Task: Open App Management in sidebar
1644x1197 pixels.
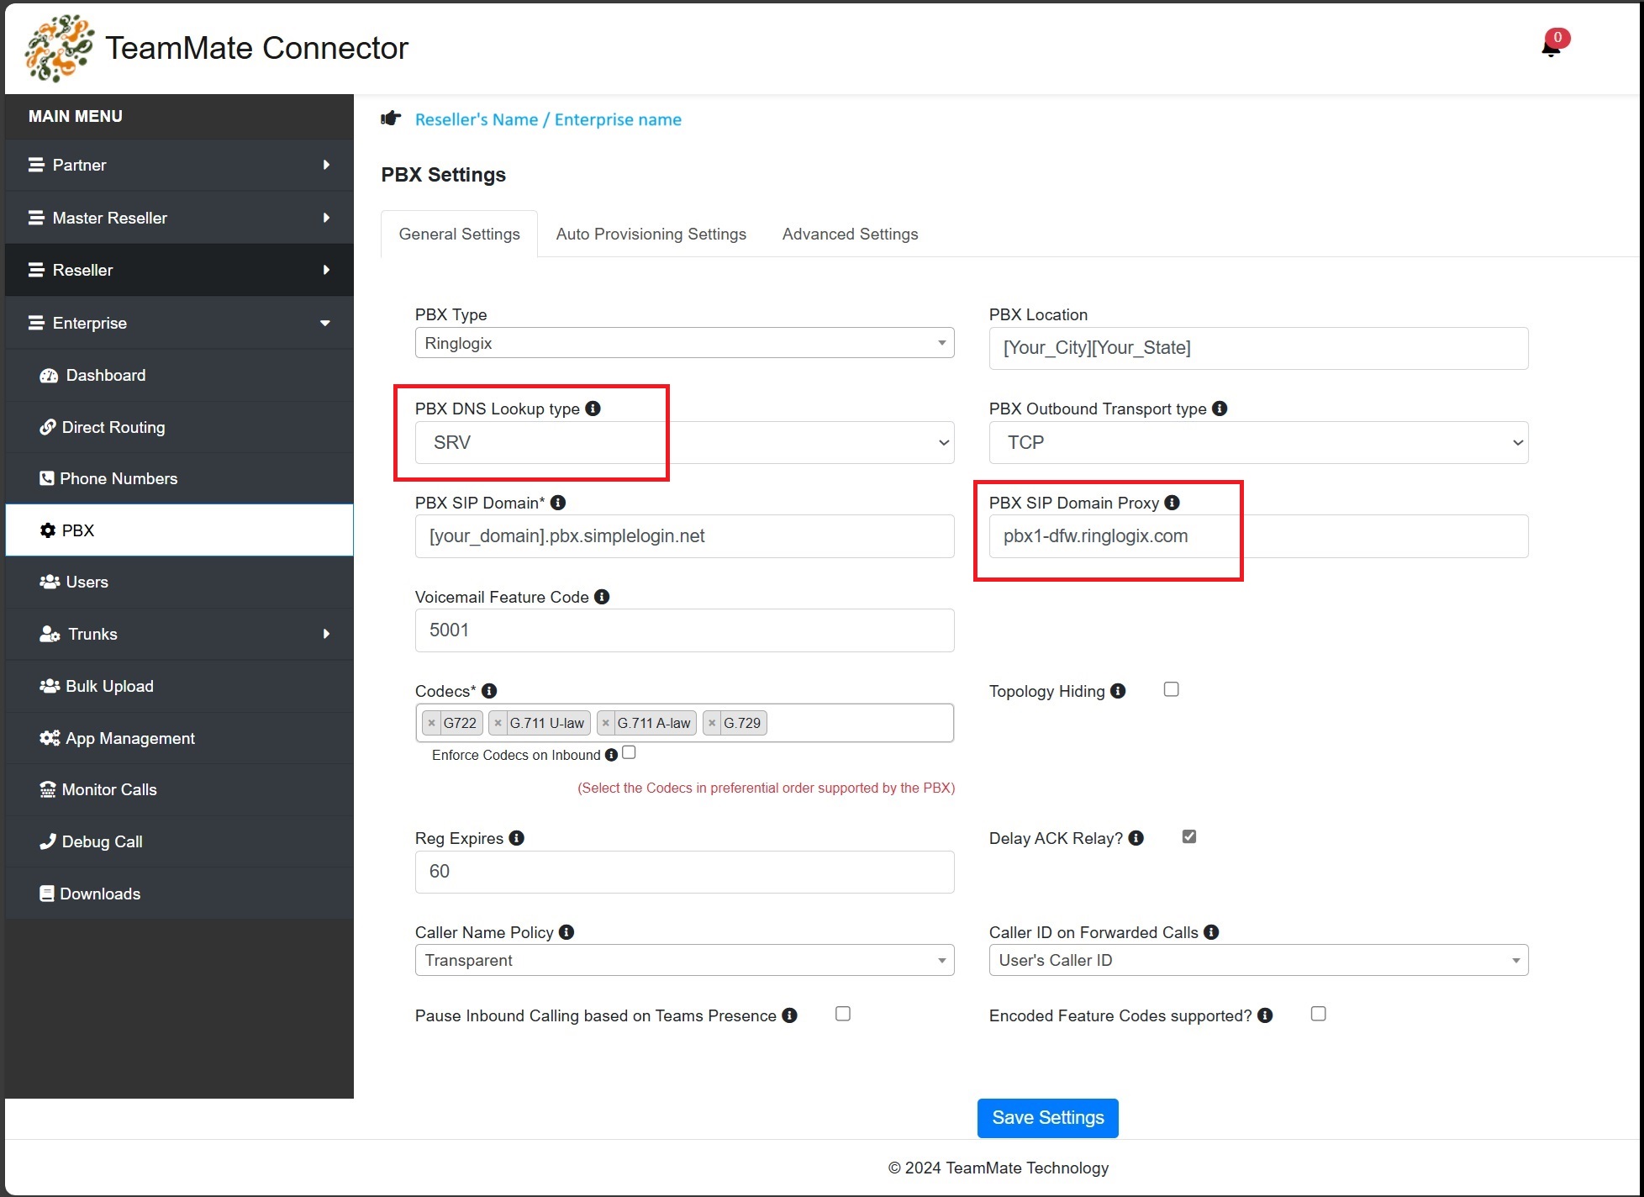Action: [179, 738]
